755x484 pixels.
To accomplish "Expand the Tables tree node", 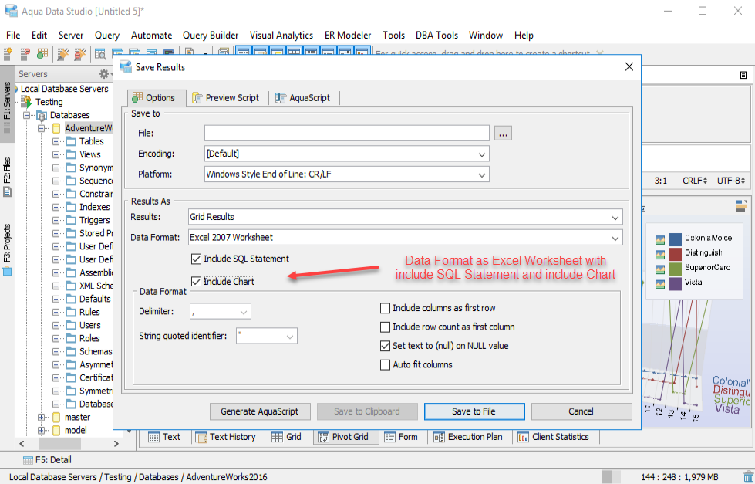I will [x=56, y=141].
